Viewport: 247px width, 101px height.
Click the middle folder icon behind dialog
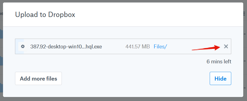(x=1, y=61)
